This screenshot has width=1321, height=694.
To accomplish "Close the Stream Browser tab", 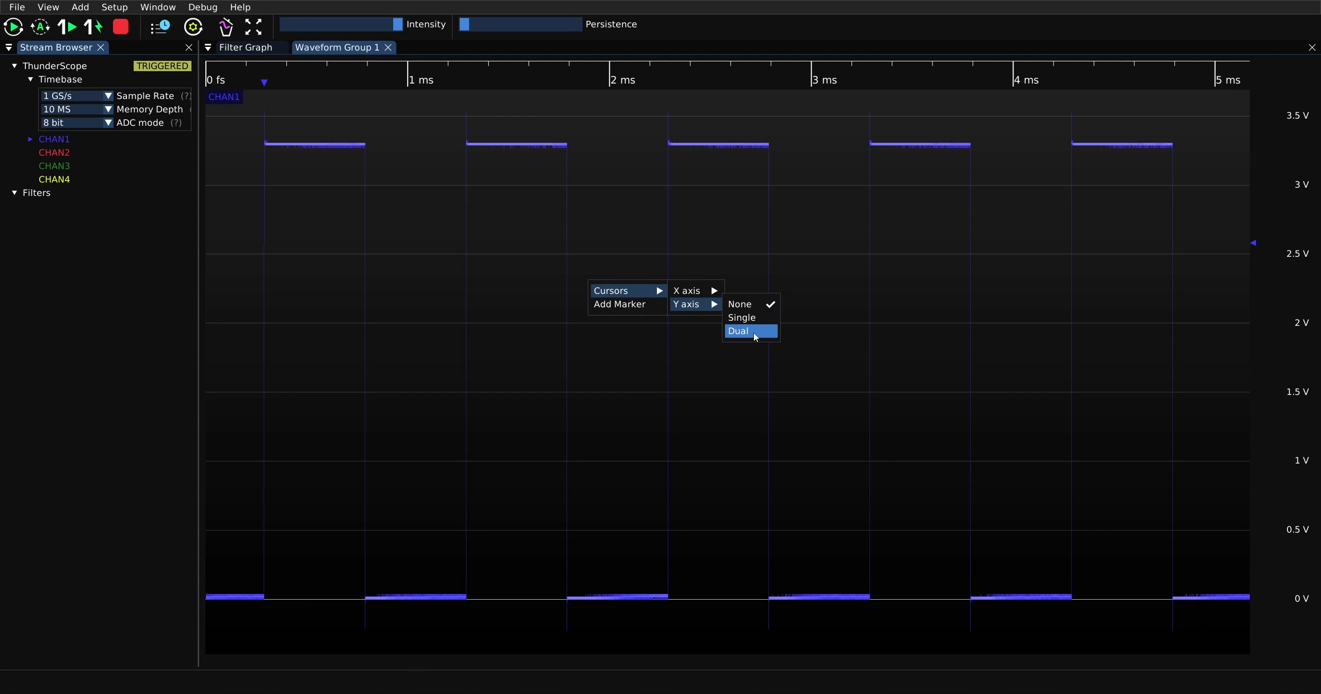I will 101,47.
